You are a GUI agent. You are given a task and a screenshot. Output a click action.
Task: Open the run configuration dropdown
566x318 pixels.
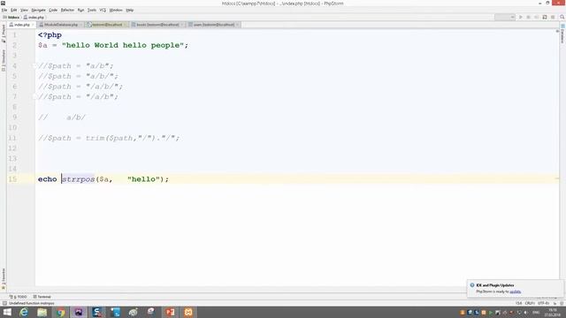[x=504, y=17]
